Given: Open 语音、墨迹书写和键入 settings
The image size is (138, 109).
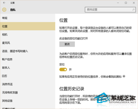Looking at the screenshot, I should (28, 51).
